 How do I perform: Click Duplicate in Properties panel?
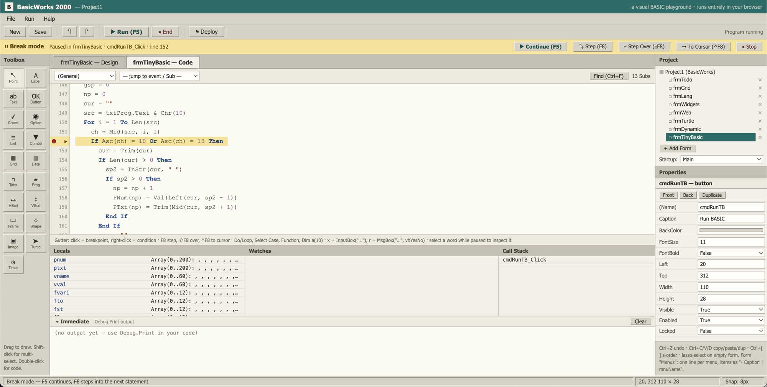[712, 195]
